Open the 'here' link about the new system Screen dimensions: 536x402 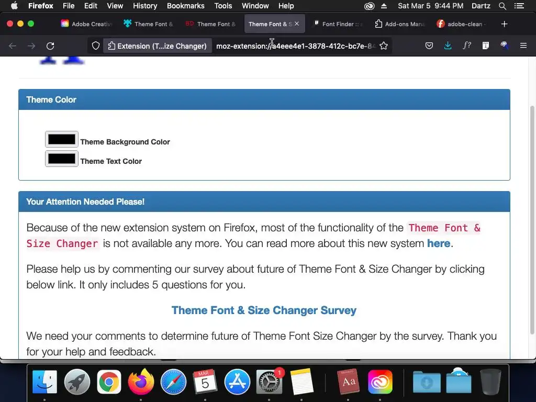(x=439, y=243)
